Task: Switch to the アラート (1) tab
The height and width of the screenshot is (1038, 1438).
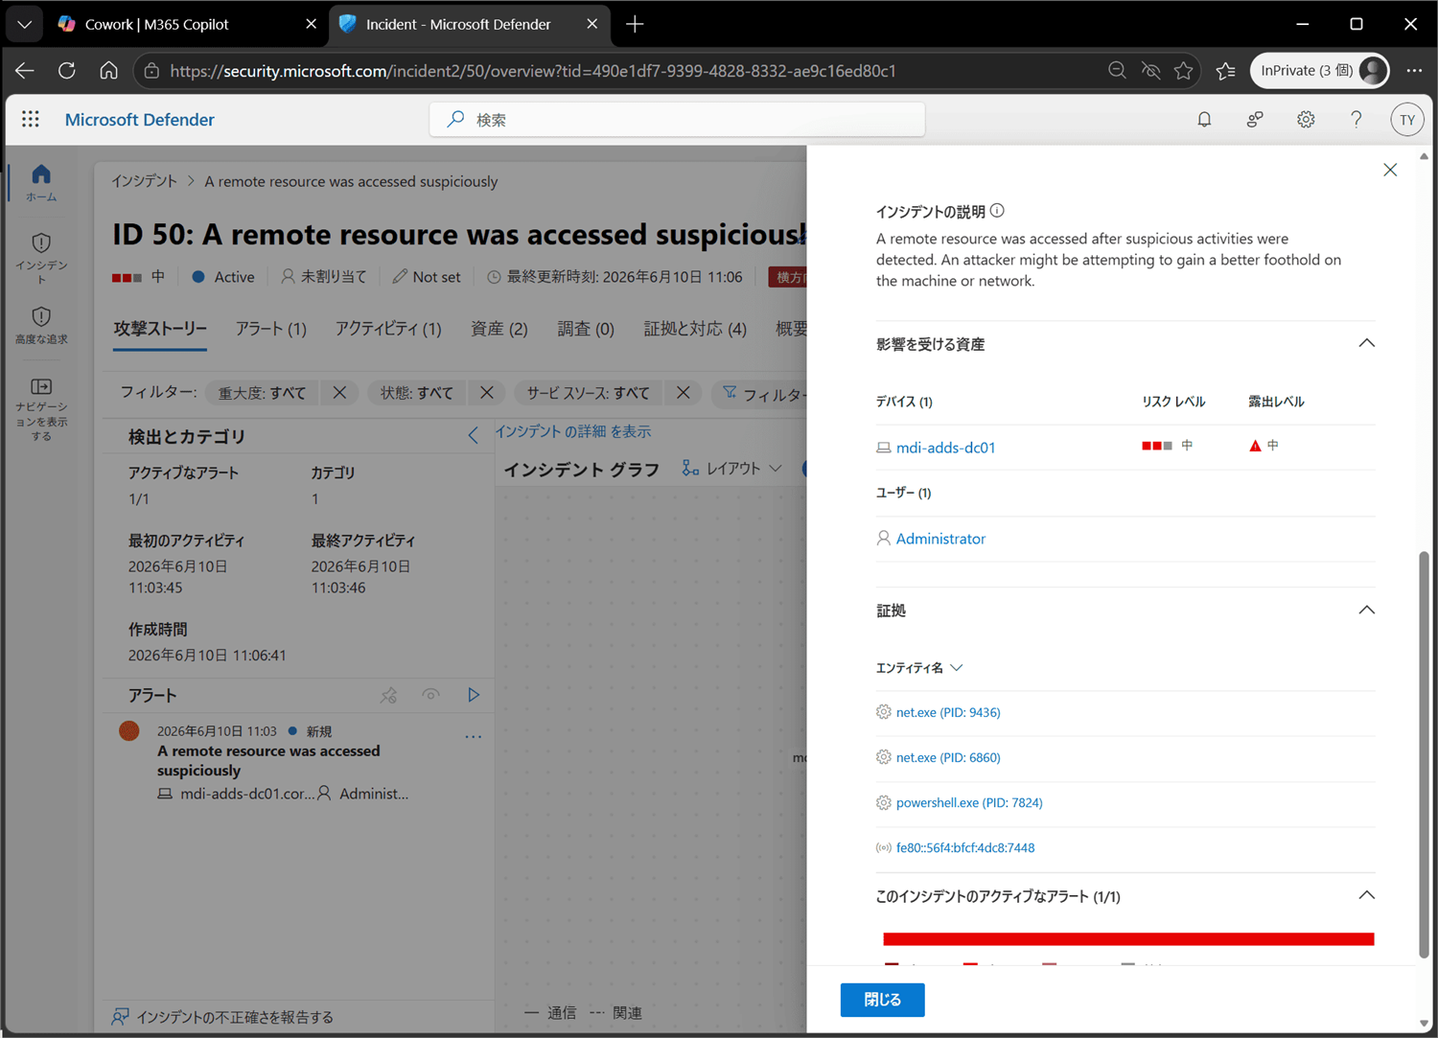Action: 271,329
